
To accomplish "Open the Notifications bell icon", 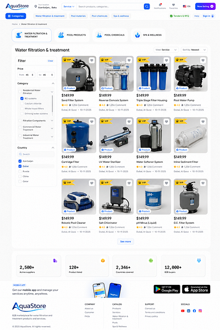I will coord(160,5).
